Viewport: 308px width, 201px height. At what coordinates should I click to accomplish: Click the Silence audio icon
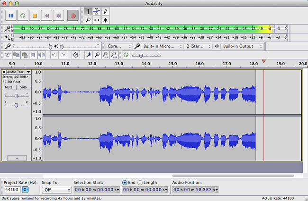[x=42, y=55]
